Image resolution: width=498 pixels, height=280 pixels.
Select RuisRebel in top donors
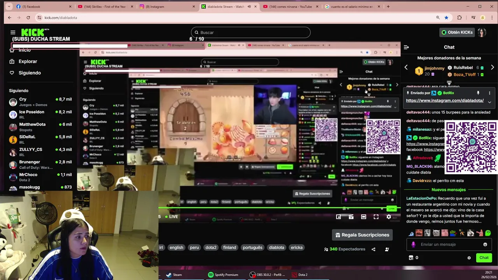tap(466, 68)
